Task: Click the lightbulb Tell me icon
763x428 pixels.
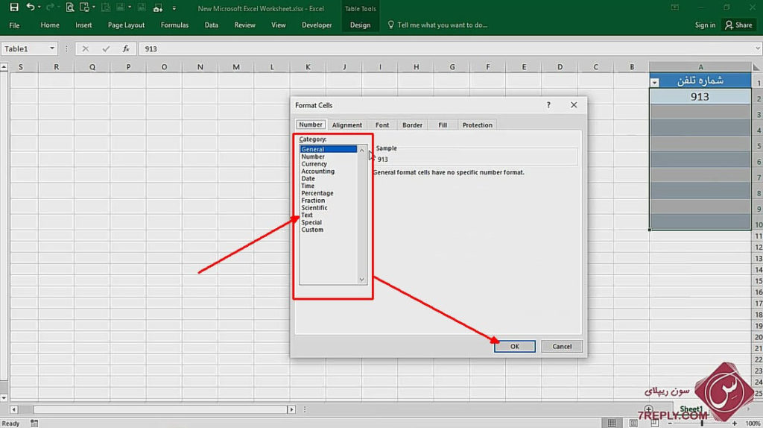Action: 390,25
